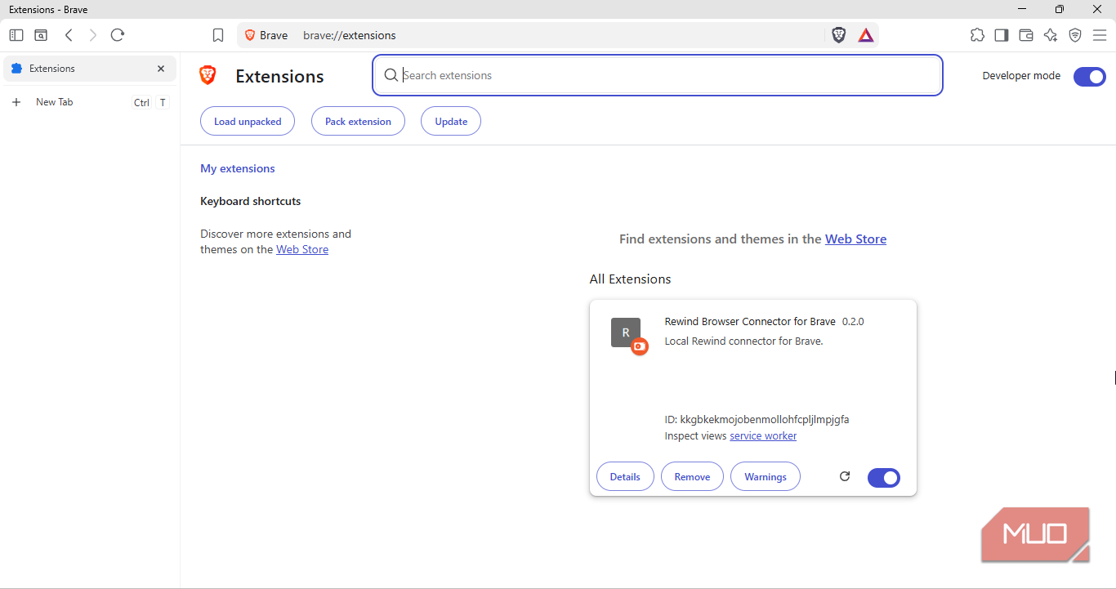Select My extensions in the left menu

coord(238,168)
